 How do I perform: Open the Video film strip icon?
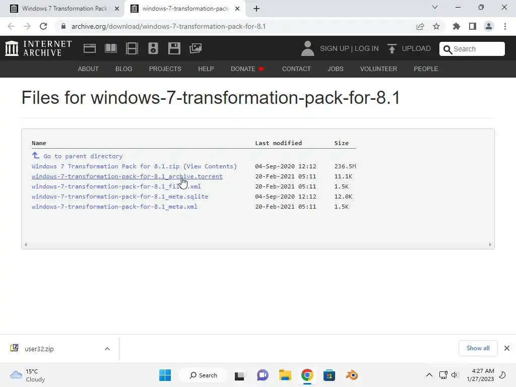tap(132, 48)
